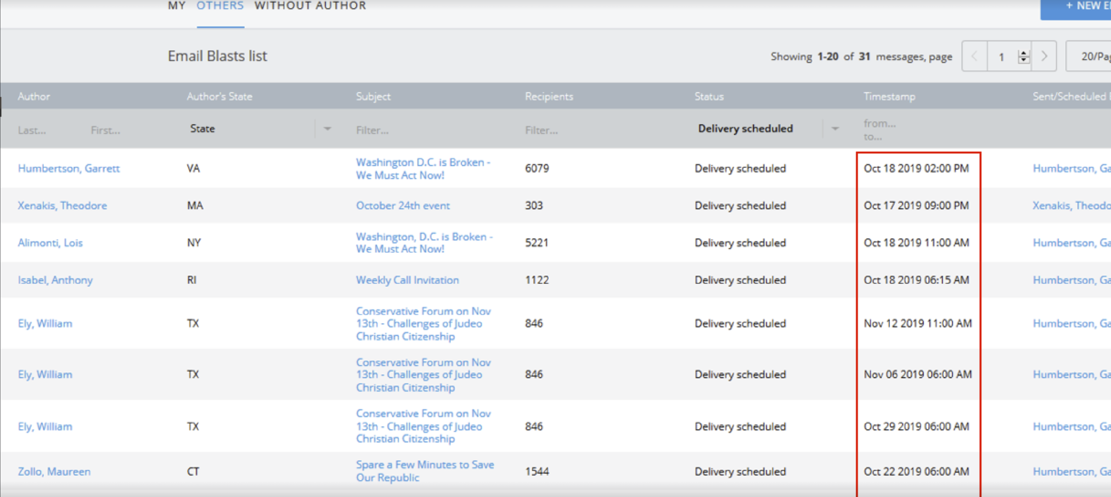Image resolution: width=1111 pixels, height=497 pixels.
Task: Open author Humbertson, Garrett link
Action: 69,168
